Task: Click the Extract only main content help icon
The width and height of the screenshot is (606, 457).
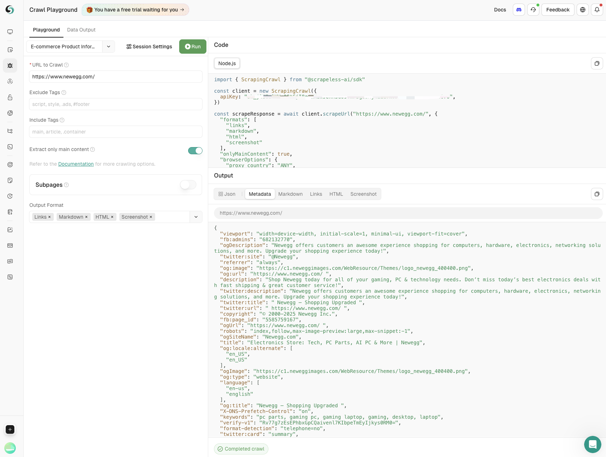Action: click(x=92, y=149)
